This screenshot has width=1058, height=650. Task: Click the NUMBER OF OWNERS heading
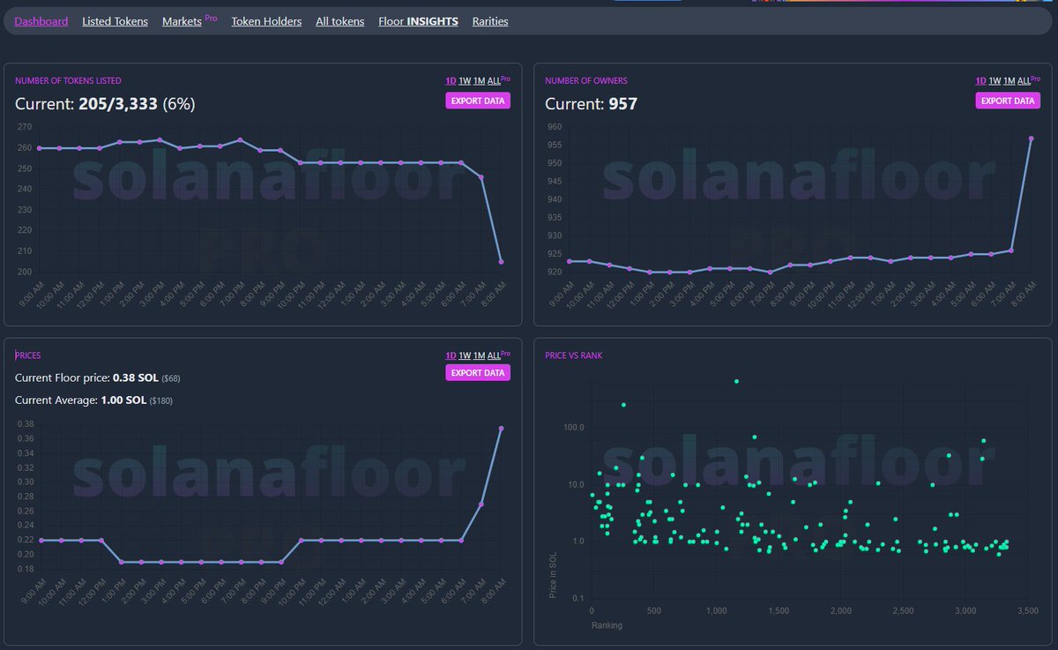coord(586,81)
